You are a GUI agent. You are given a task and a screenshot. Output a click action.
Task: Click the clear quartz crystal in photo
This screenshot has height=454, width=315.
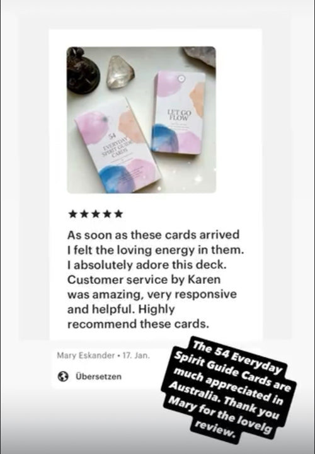click(x=120, y=72)
